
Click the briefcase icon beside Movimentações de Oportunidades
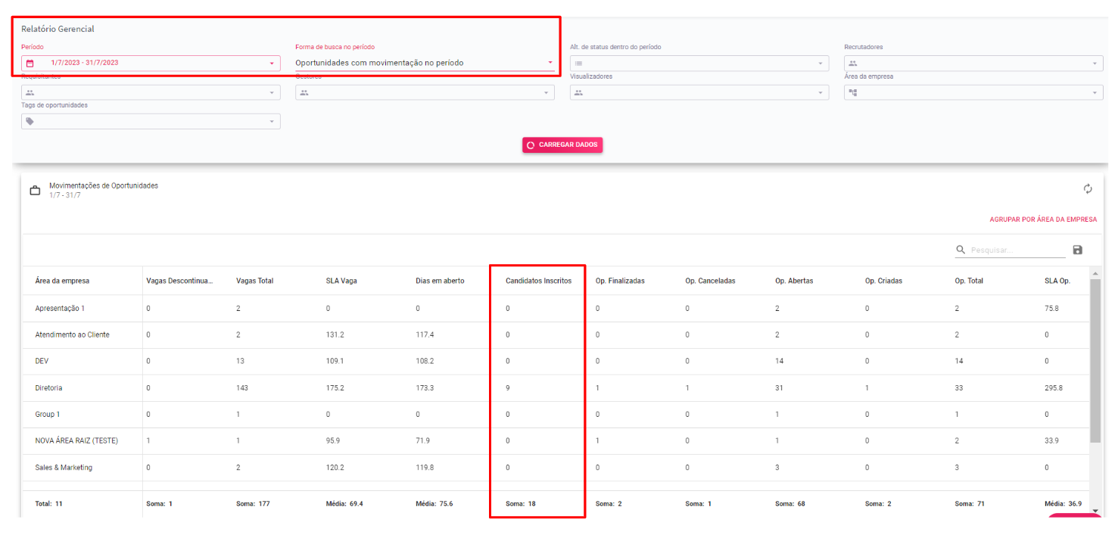pos(35,191)
